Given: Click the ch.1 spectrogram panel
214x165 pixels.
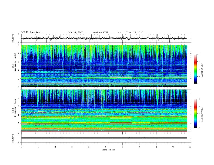Looking at the screenshot, I should click(104, 66).
